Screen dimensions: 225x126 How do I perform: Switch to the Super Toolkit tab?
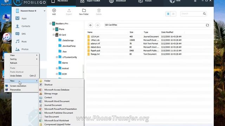[90, 2]
